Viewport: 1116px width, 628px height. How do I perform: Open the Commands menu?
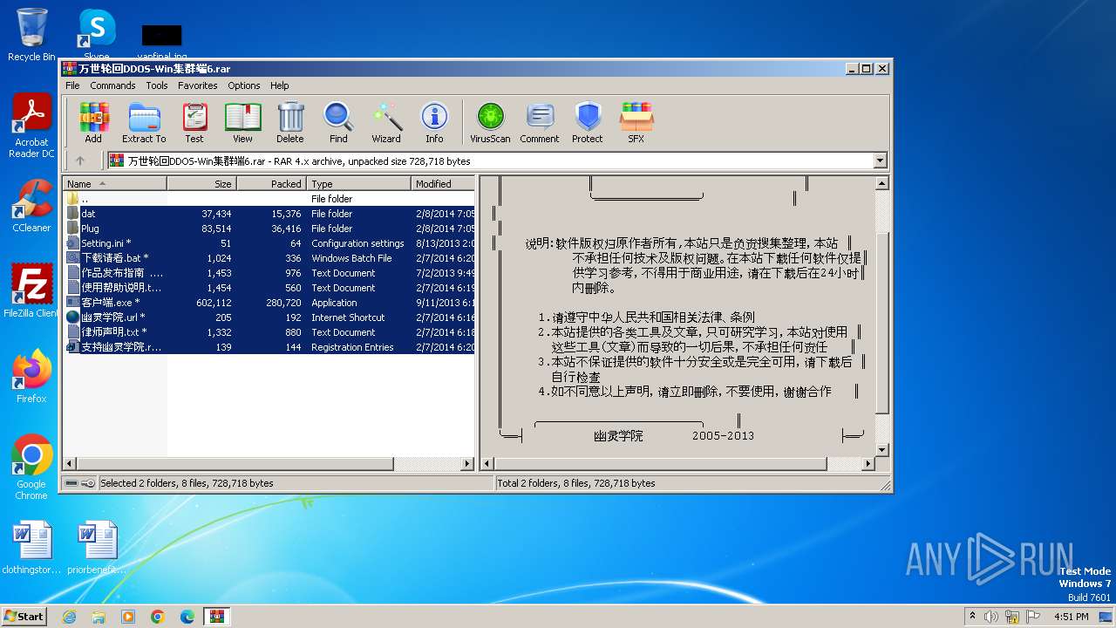[112, 85]
